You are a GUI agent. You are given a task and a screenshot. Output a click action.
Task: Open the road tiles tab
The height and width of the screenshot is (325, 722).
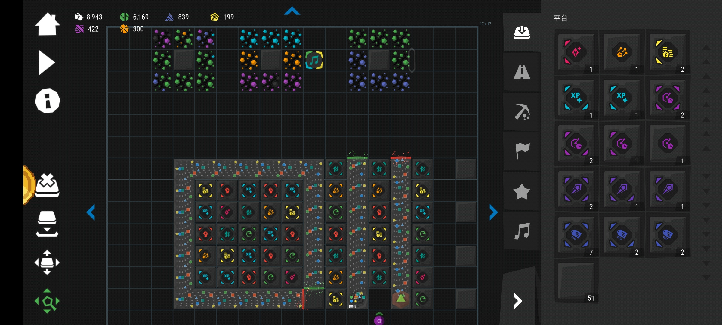522,72
